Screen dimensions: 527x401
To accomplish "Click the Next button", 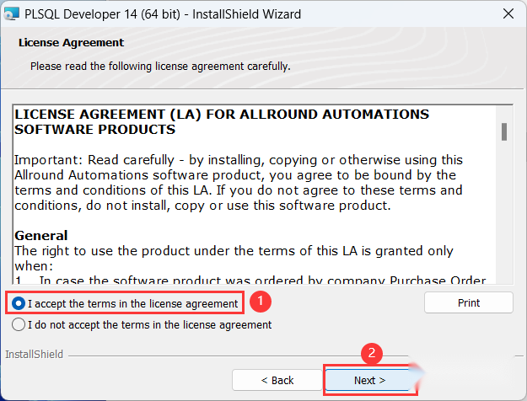I will (x=369, y=380).
